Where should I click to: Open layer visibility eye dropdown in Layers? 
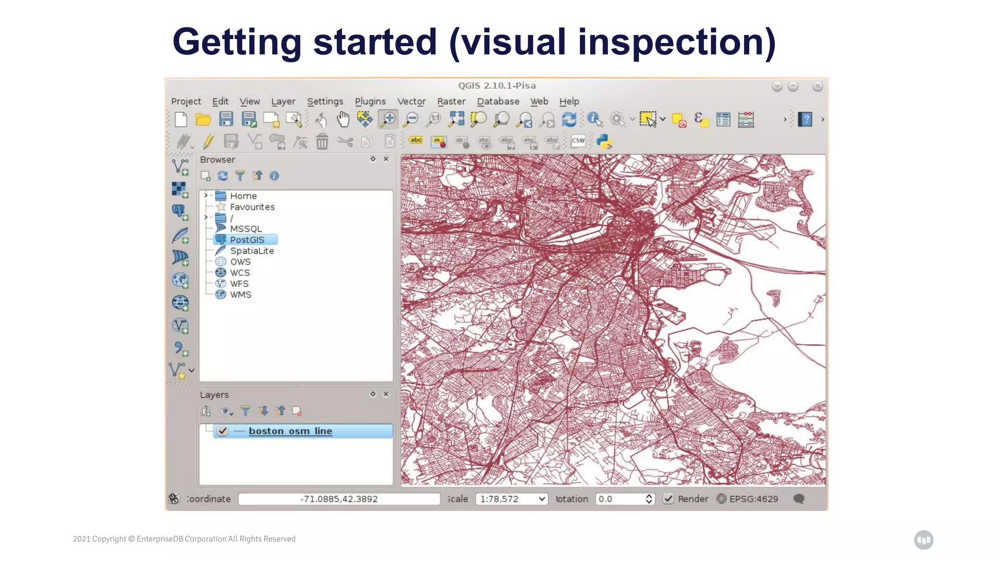pyautogui.click(x=227, y=411)
